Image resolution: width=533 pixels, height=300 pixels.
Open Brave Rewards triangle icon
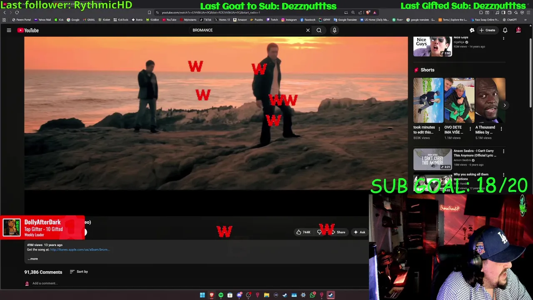click(x=374, y=12)
